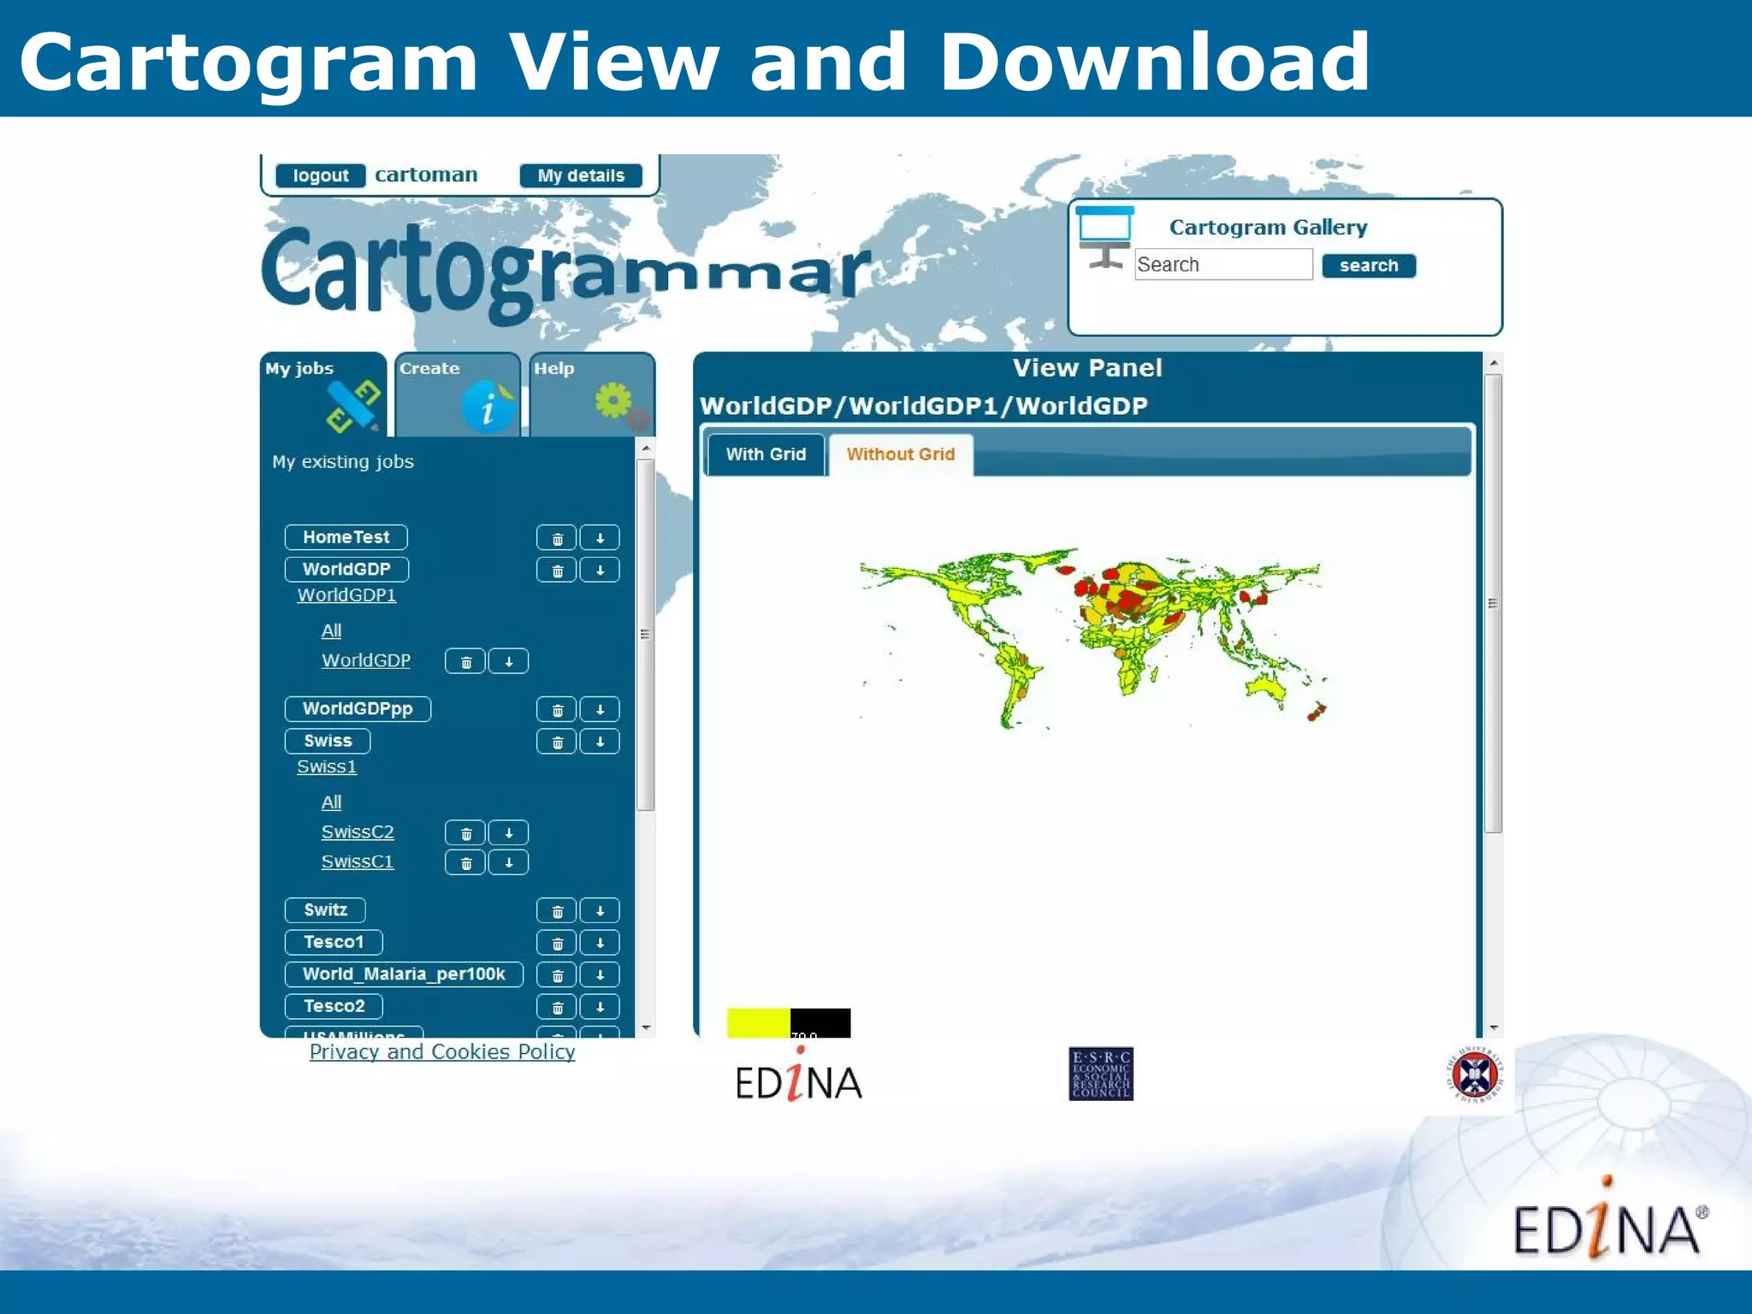Click the jobs list scroll down arrow
Viewport: 1752px width, 1314px height.
(x=646, y=1027)
